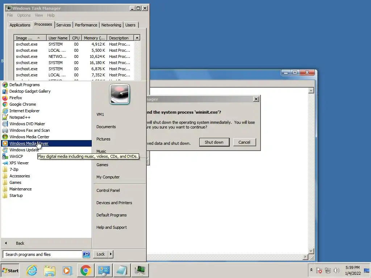
Task: Open My Computer
Action: 108,177
